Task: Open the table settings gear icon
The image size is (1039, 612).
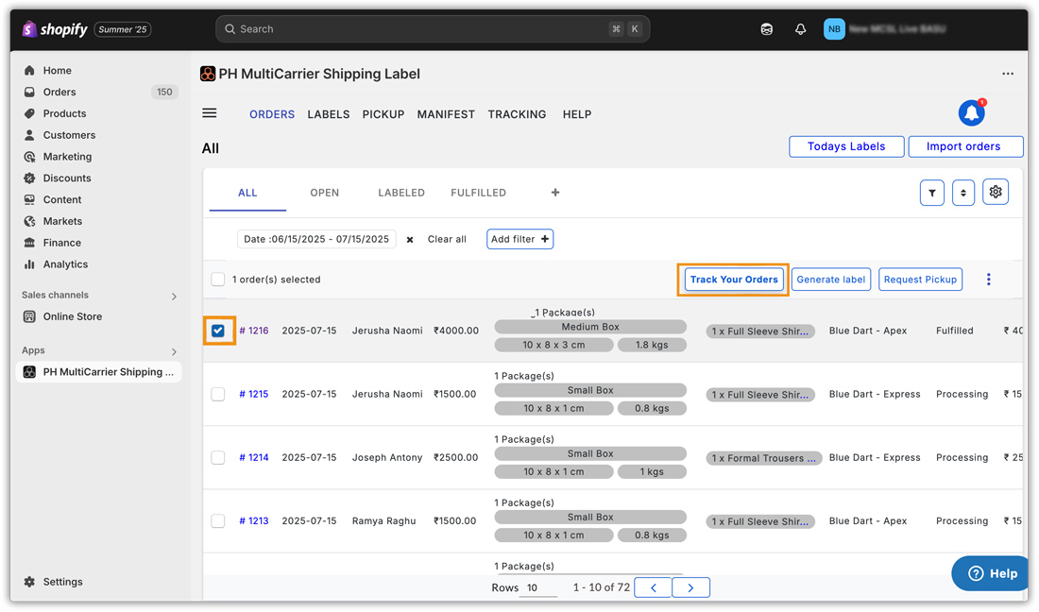Action: point(996,192)
